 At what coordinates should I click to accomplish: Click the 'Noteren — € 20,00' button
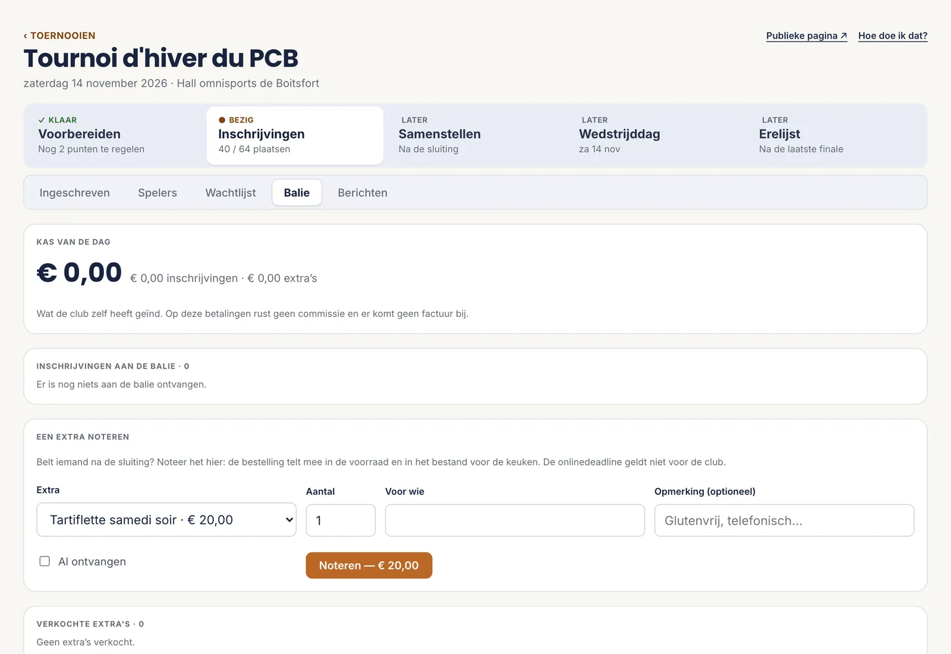(x=369, y=565)
